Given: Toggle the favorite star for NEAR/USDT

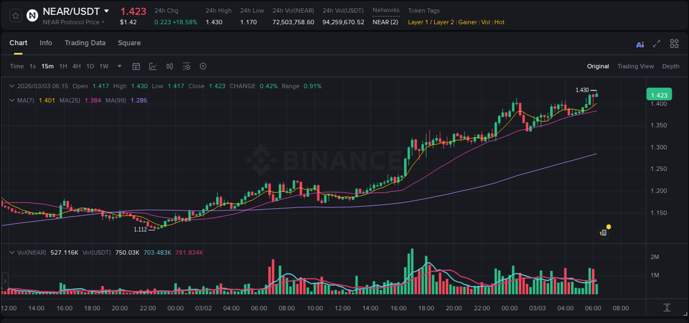Looking at the screenshot, I should pyautogui.click(x=16, y=15).
